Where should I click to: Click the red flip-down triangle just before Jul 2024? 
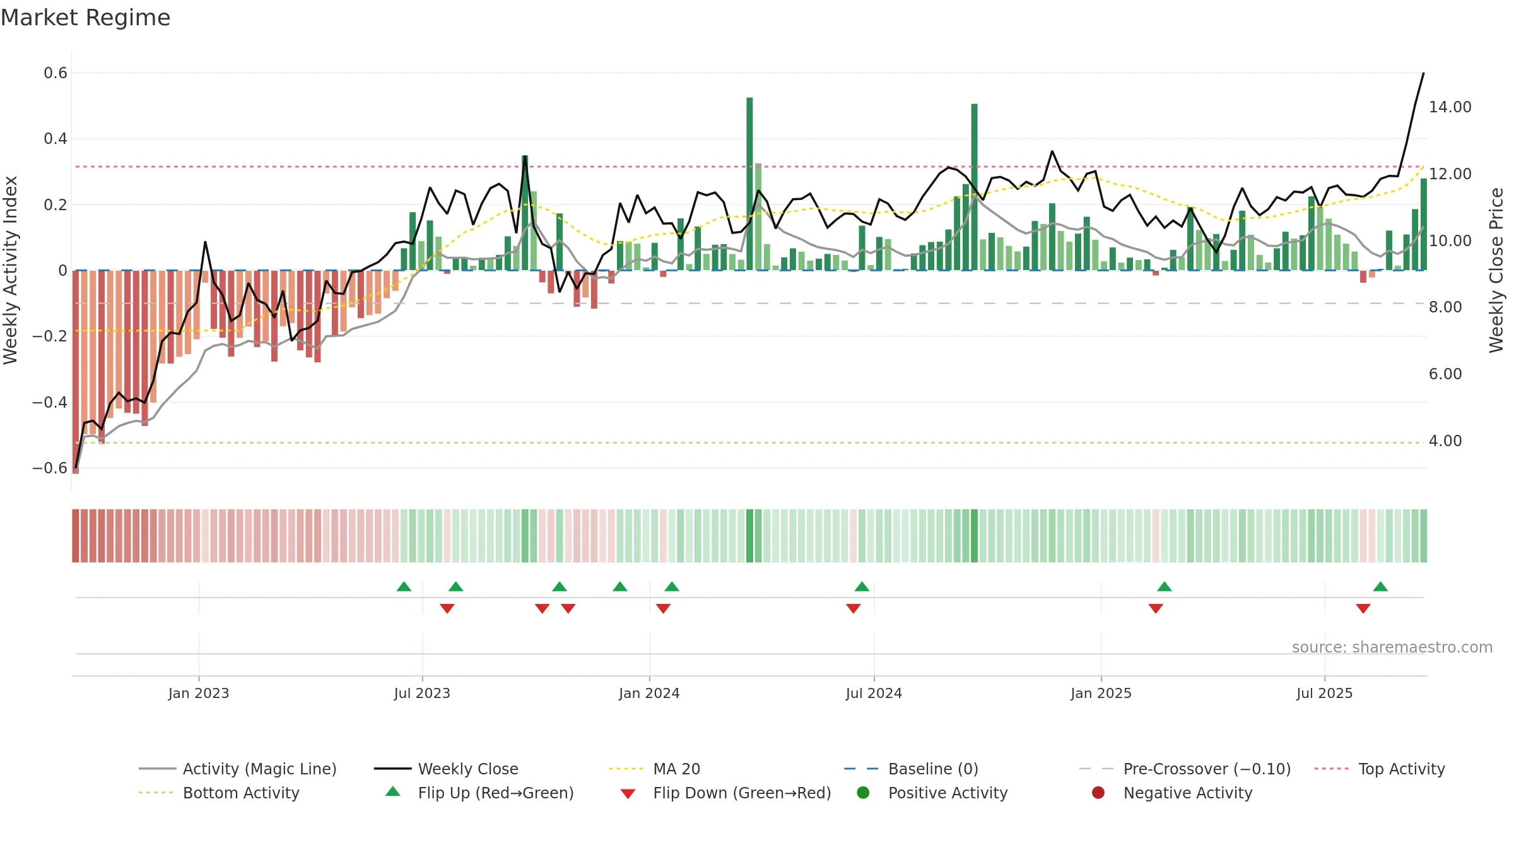click(x=854, y=608)
